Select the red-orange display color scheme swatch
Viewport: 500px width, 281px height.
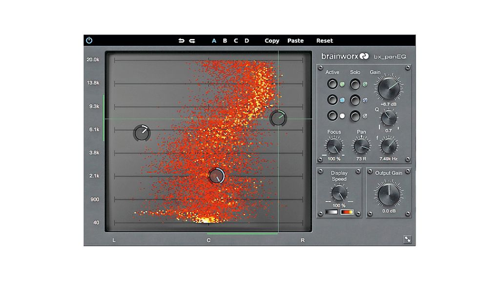pos(347,212)
